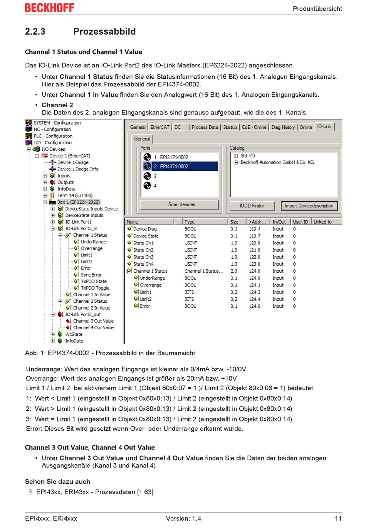This screenshot has height=528, width=366.
Task: Select the CoE - Online tab
Action: point(254,127)
